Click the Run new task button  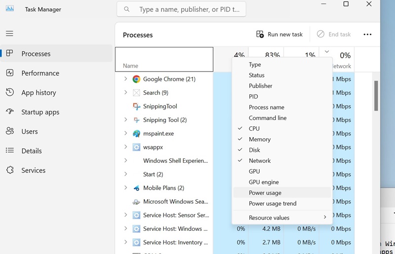pyautogui.click(x=279, y=35)
